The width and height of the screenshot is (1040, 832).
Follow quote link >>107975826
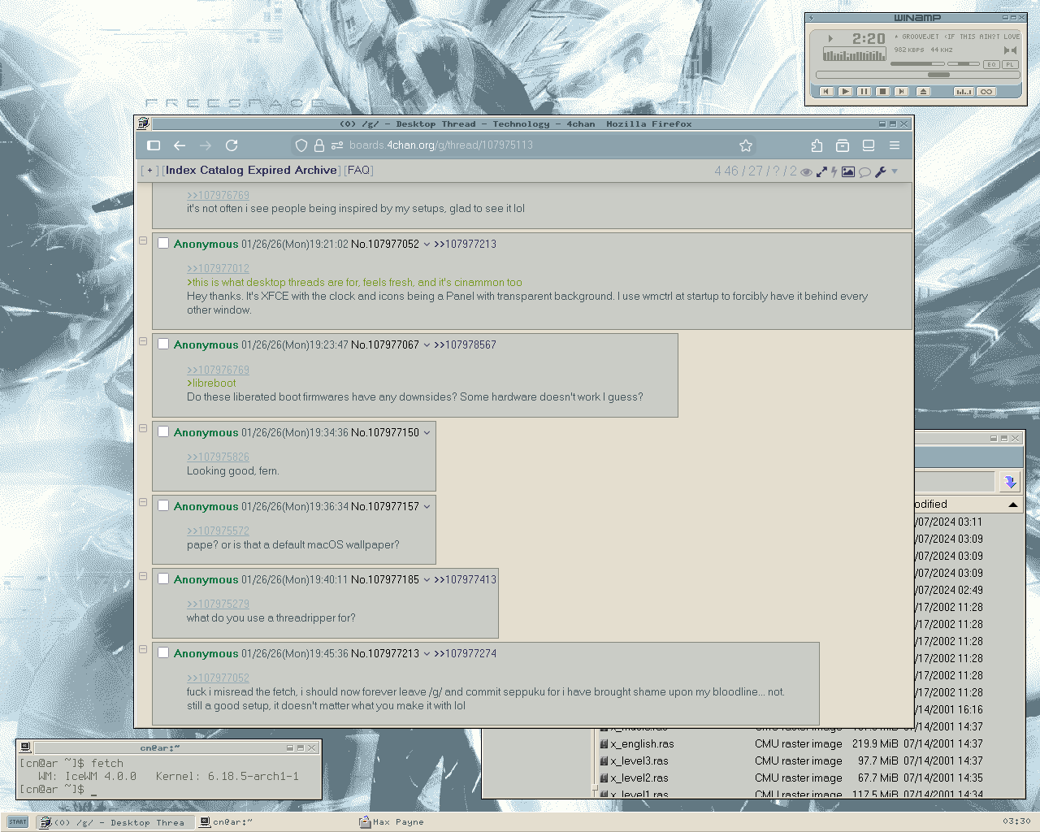pos(218,457)
